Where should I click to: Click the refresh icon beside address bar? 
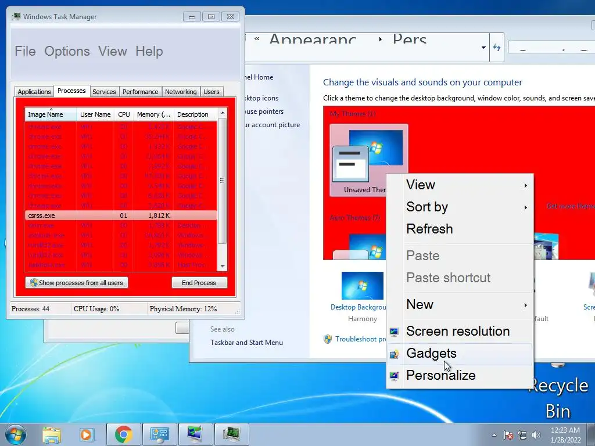497,48
